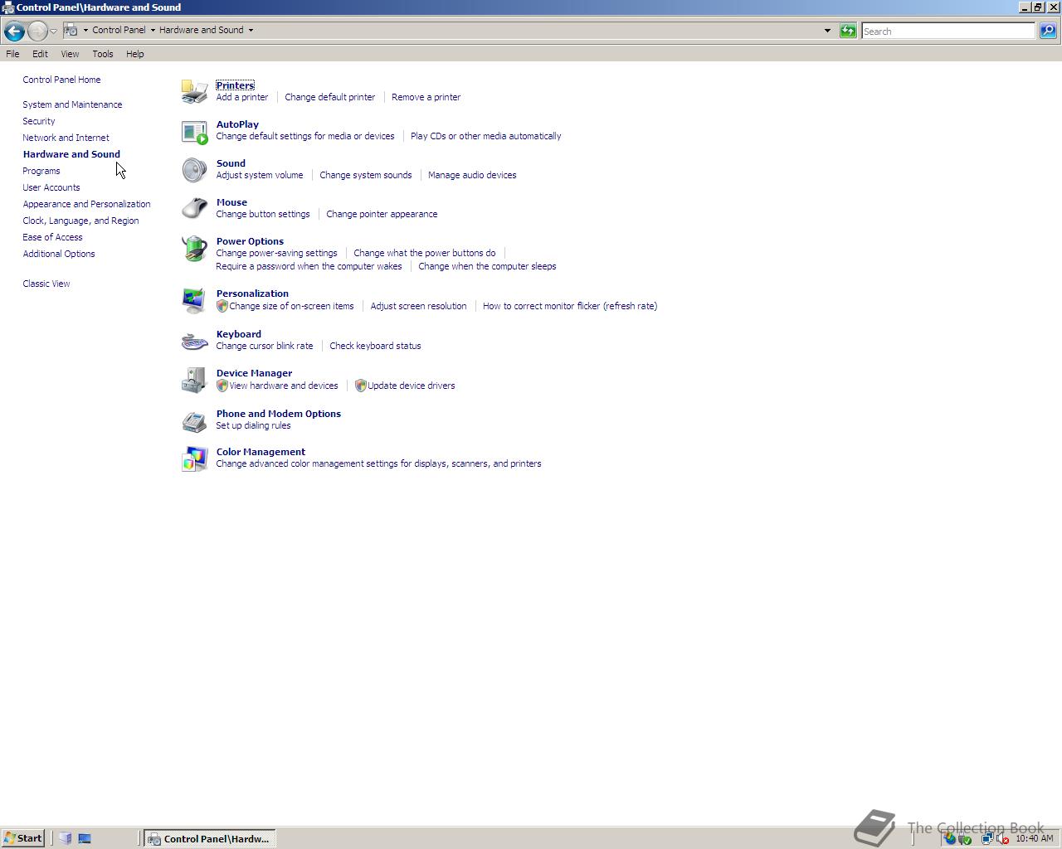1062x849 pixels.
Task: Open Server Manager from quick launch
Action: [x=66, y=838]
